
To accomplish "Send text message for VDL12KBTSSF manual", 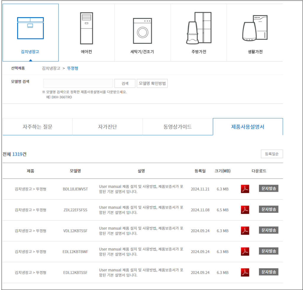I will tap(269, 230).
